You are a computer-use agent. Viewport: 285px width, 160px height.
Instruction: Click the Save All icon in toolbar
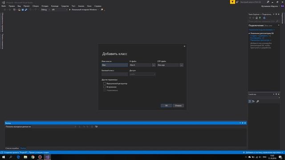[26, 10]
